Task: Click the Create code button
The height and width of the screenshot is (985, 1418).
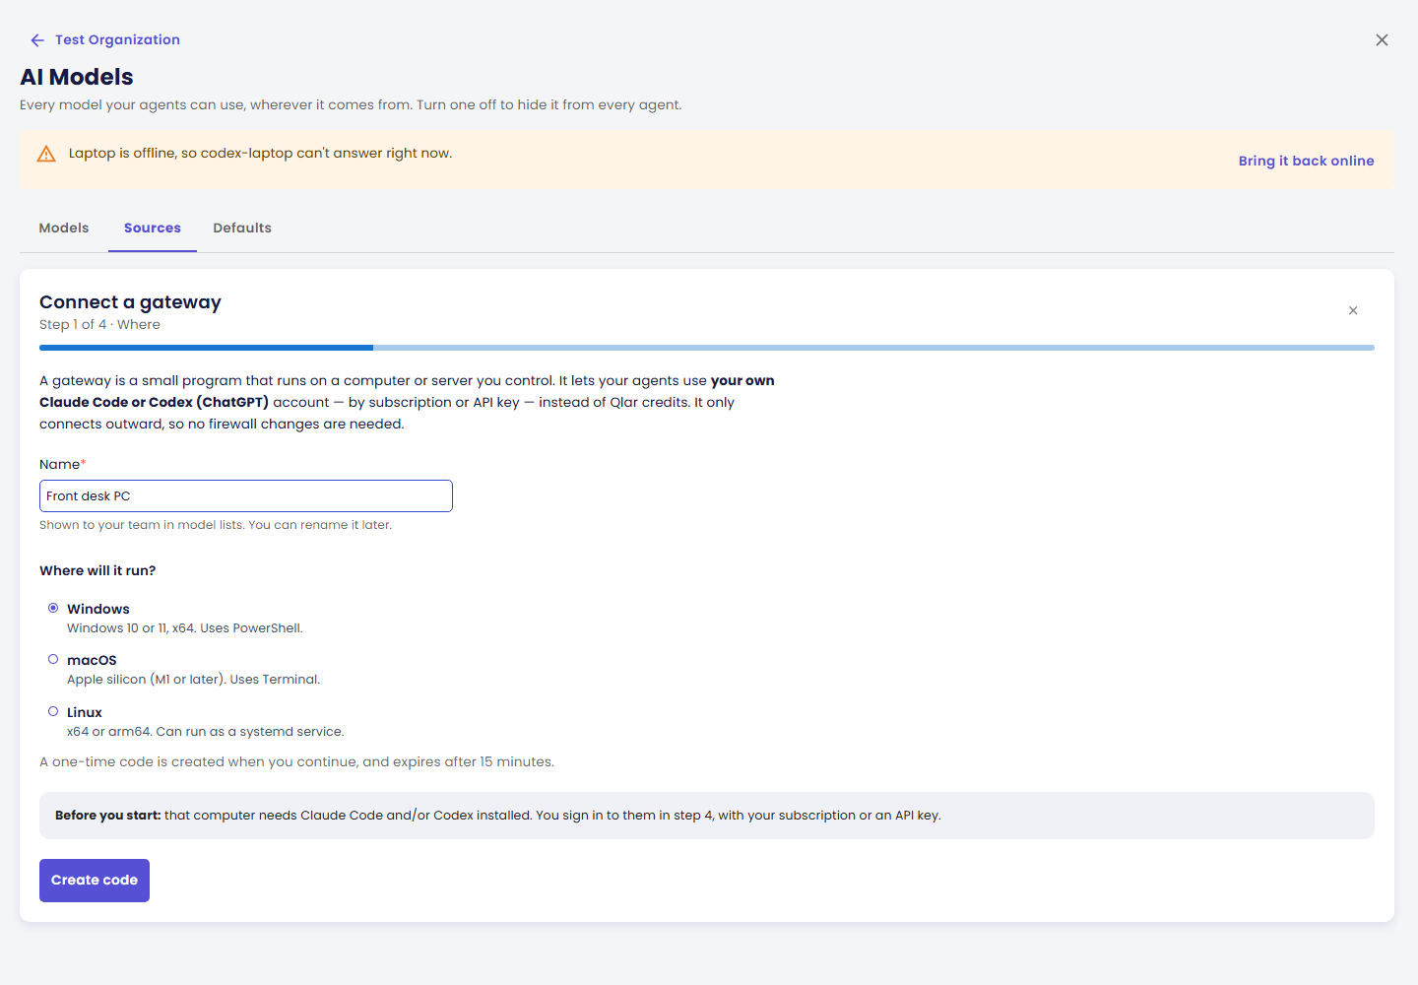Action: tap(95, 881)
